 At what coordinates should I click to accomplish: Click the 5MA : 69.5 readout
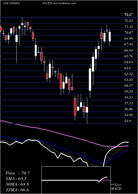point(16,179)
